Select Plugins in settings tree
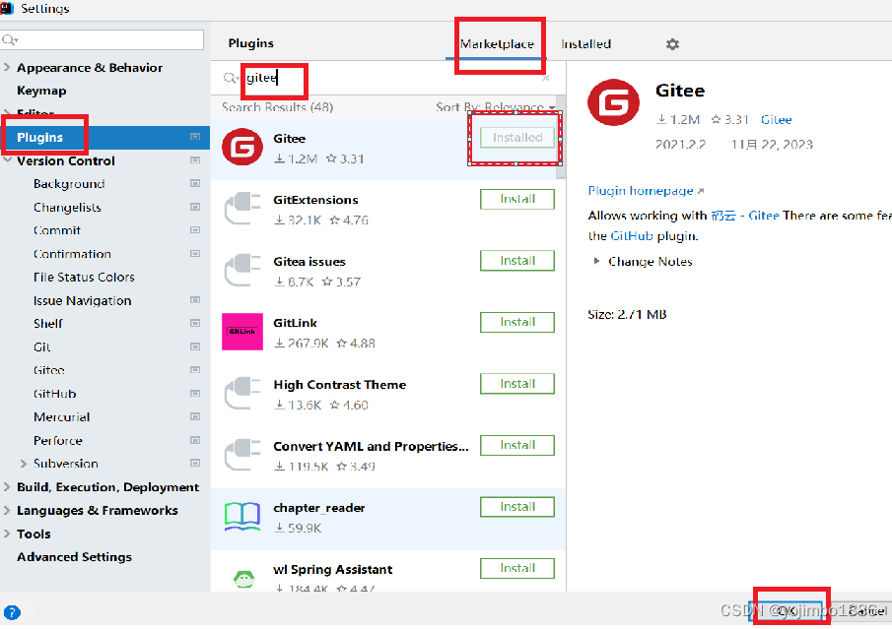This screenshot has height=629, width=892. [104, 138]
